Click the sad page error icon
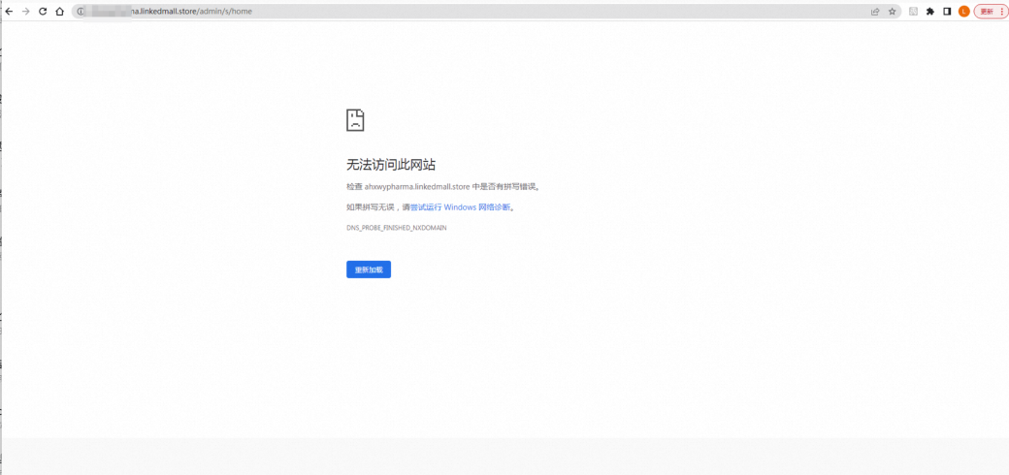Viewport: 1009px width, 475px height. coord(355,120)
